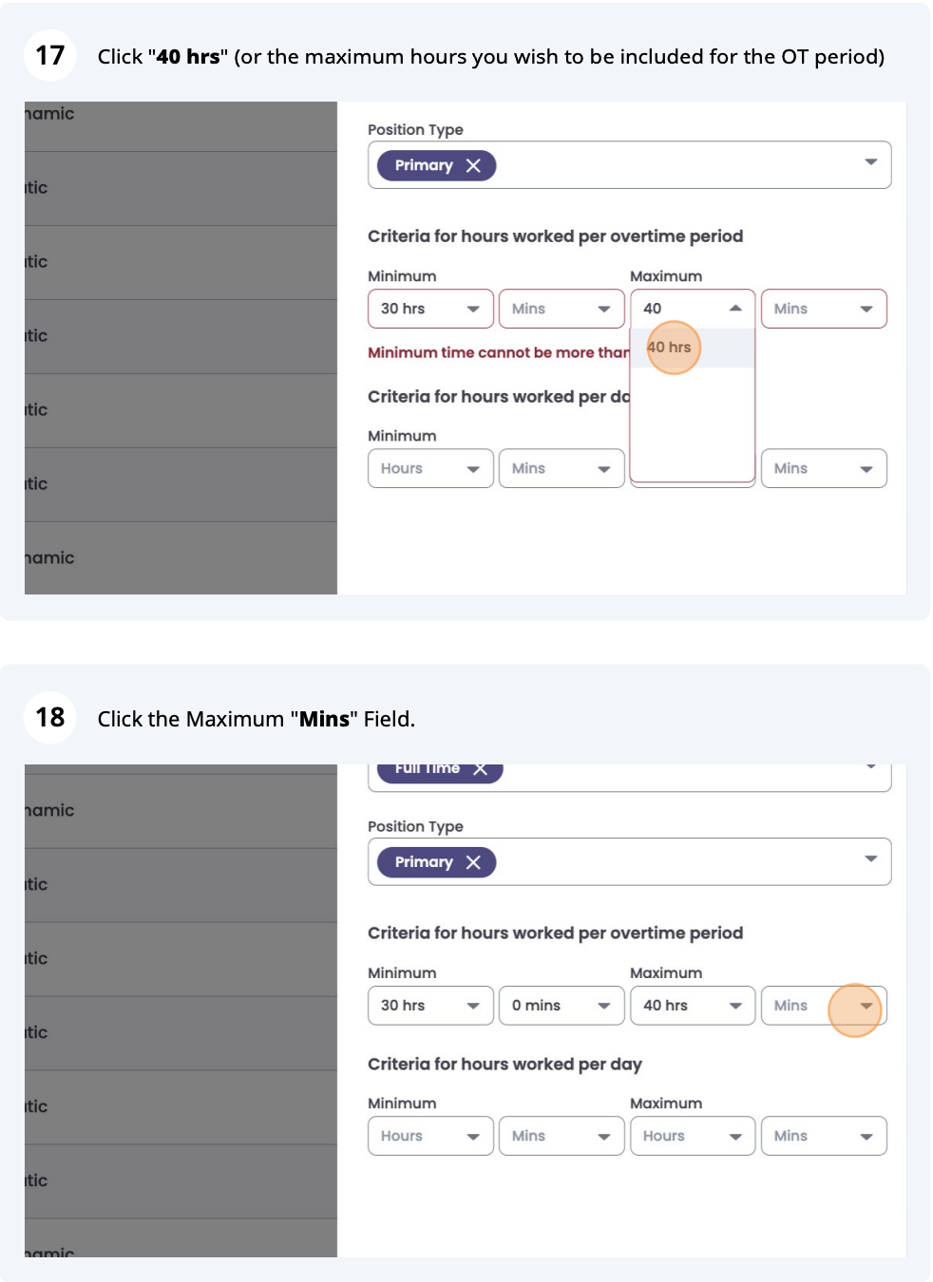Image resolution: width=933 pixels, height=1282 pixels.
Task: Remove the Full Time tag chip
Action: tap(481, 769)
